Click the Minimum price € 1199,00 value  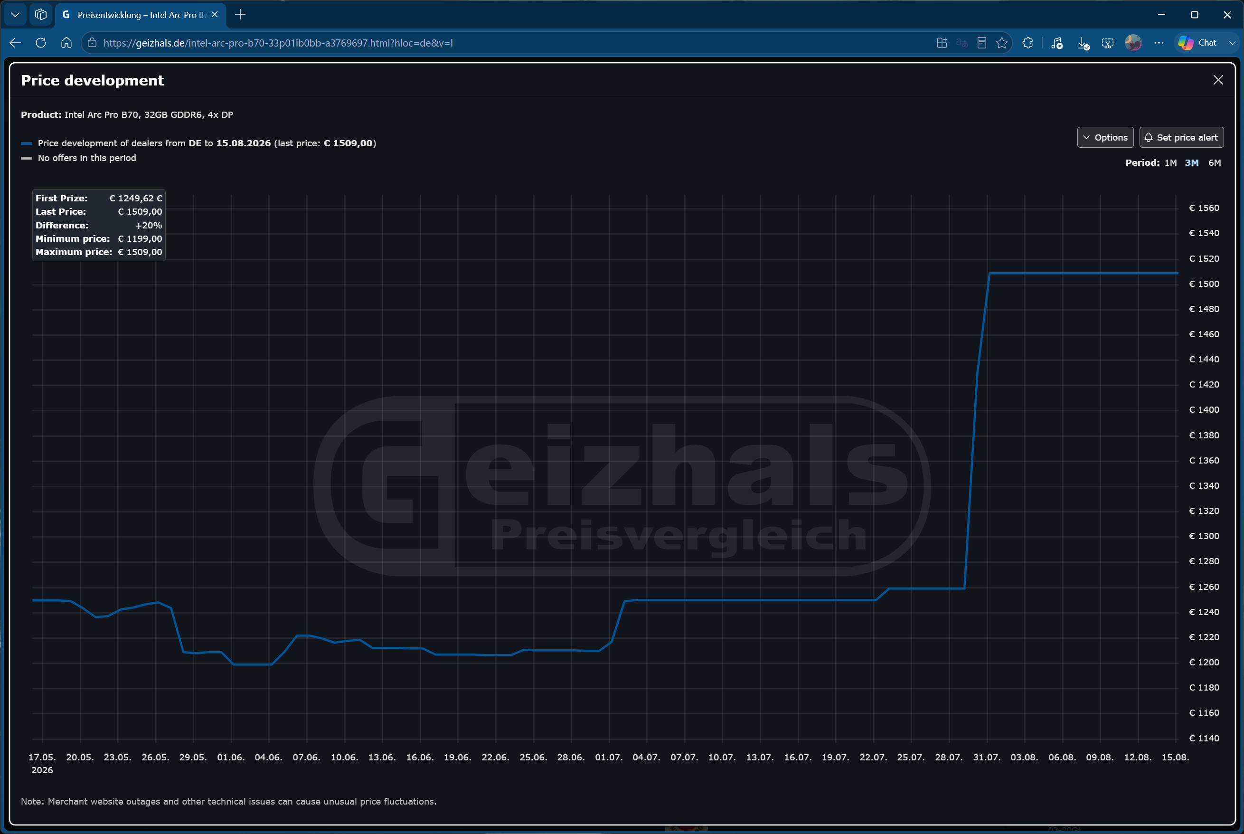(x=140, y=239)
